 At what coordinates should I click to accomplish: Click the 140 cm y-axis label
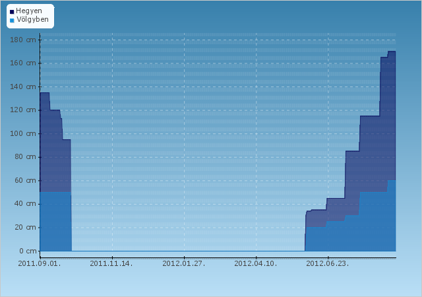[x=23, y=86]
